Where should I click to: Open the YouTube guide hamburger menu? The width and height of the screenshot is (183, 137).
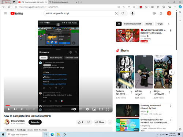click(5, 13)
